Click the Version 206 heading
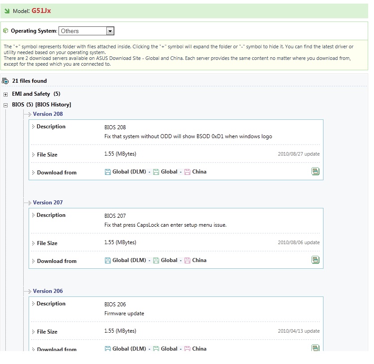Screen dimensions: 374x364 click(48, 291)
